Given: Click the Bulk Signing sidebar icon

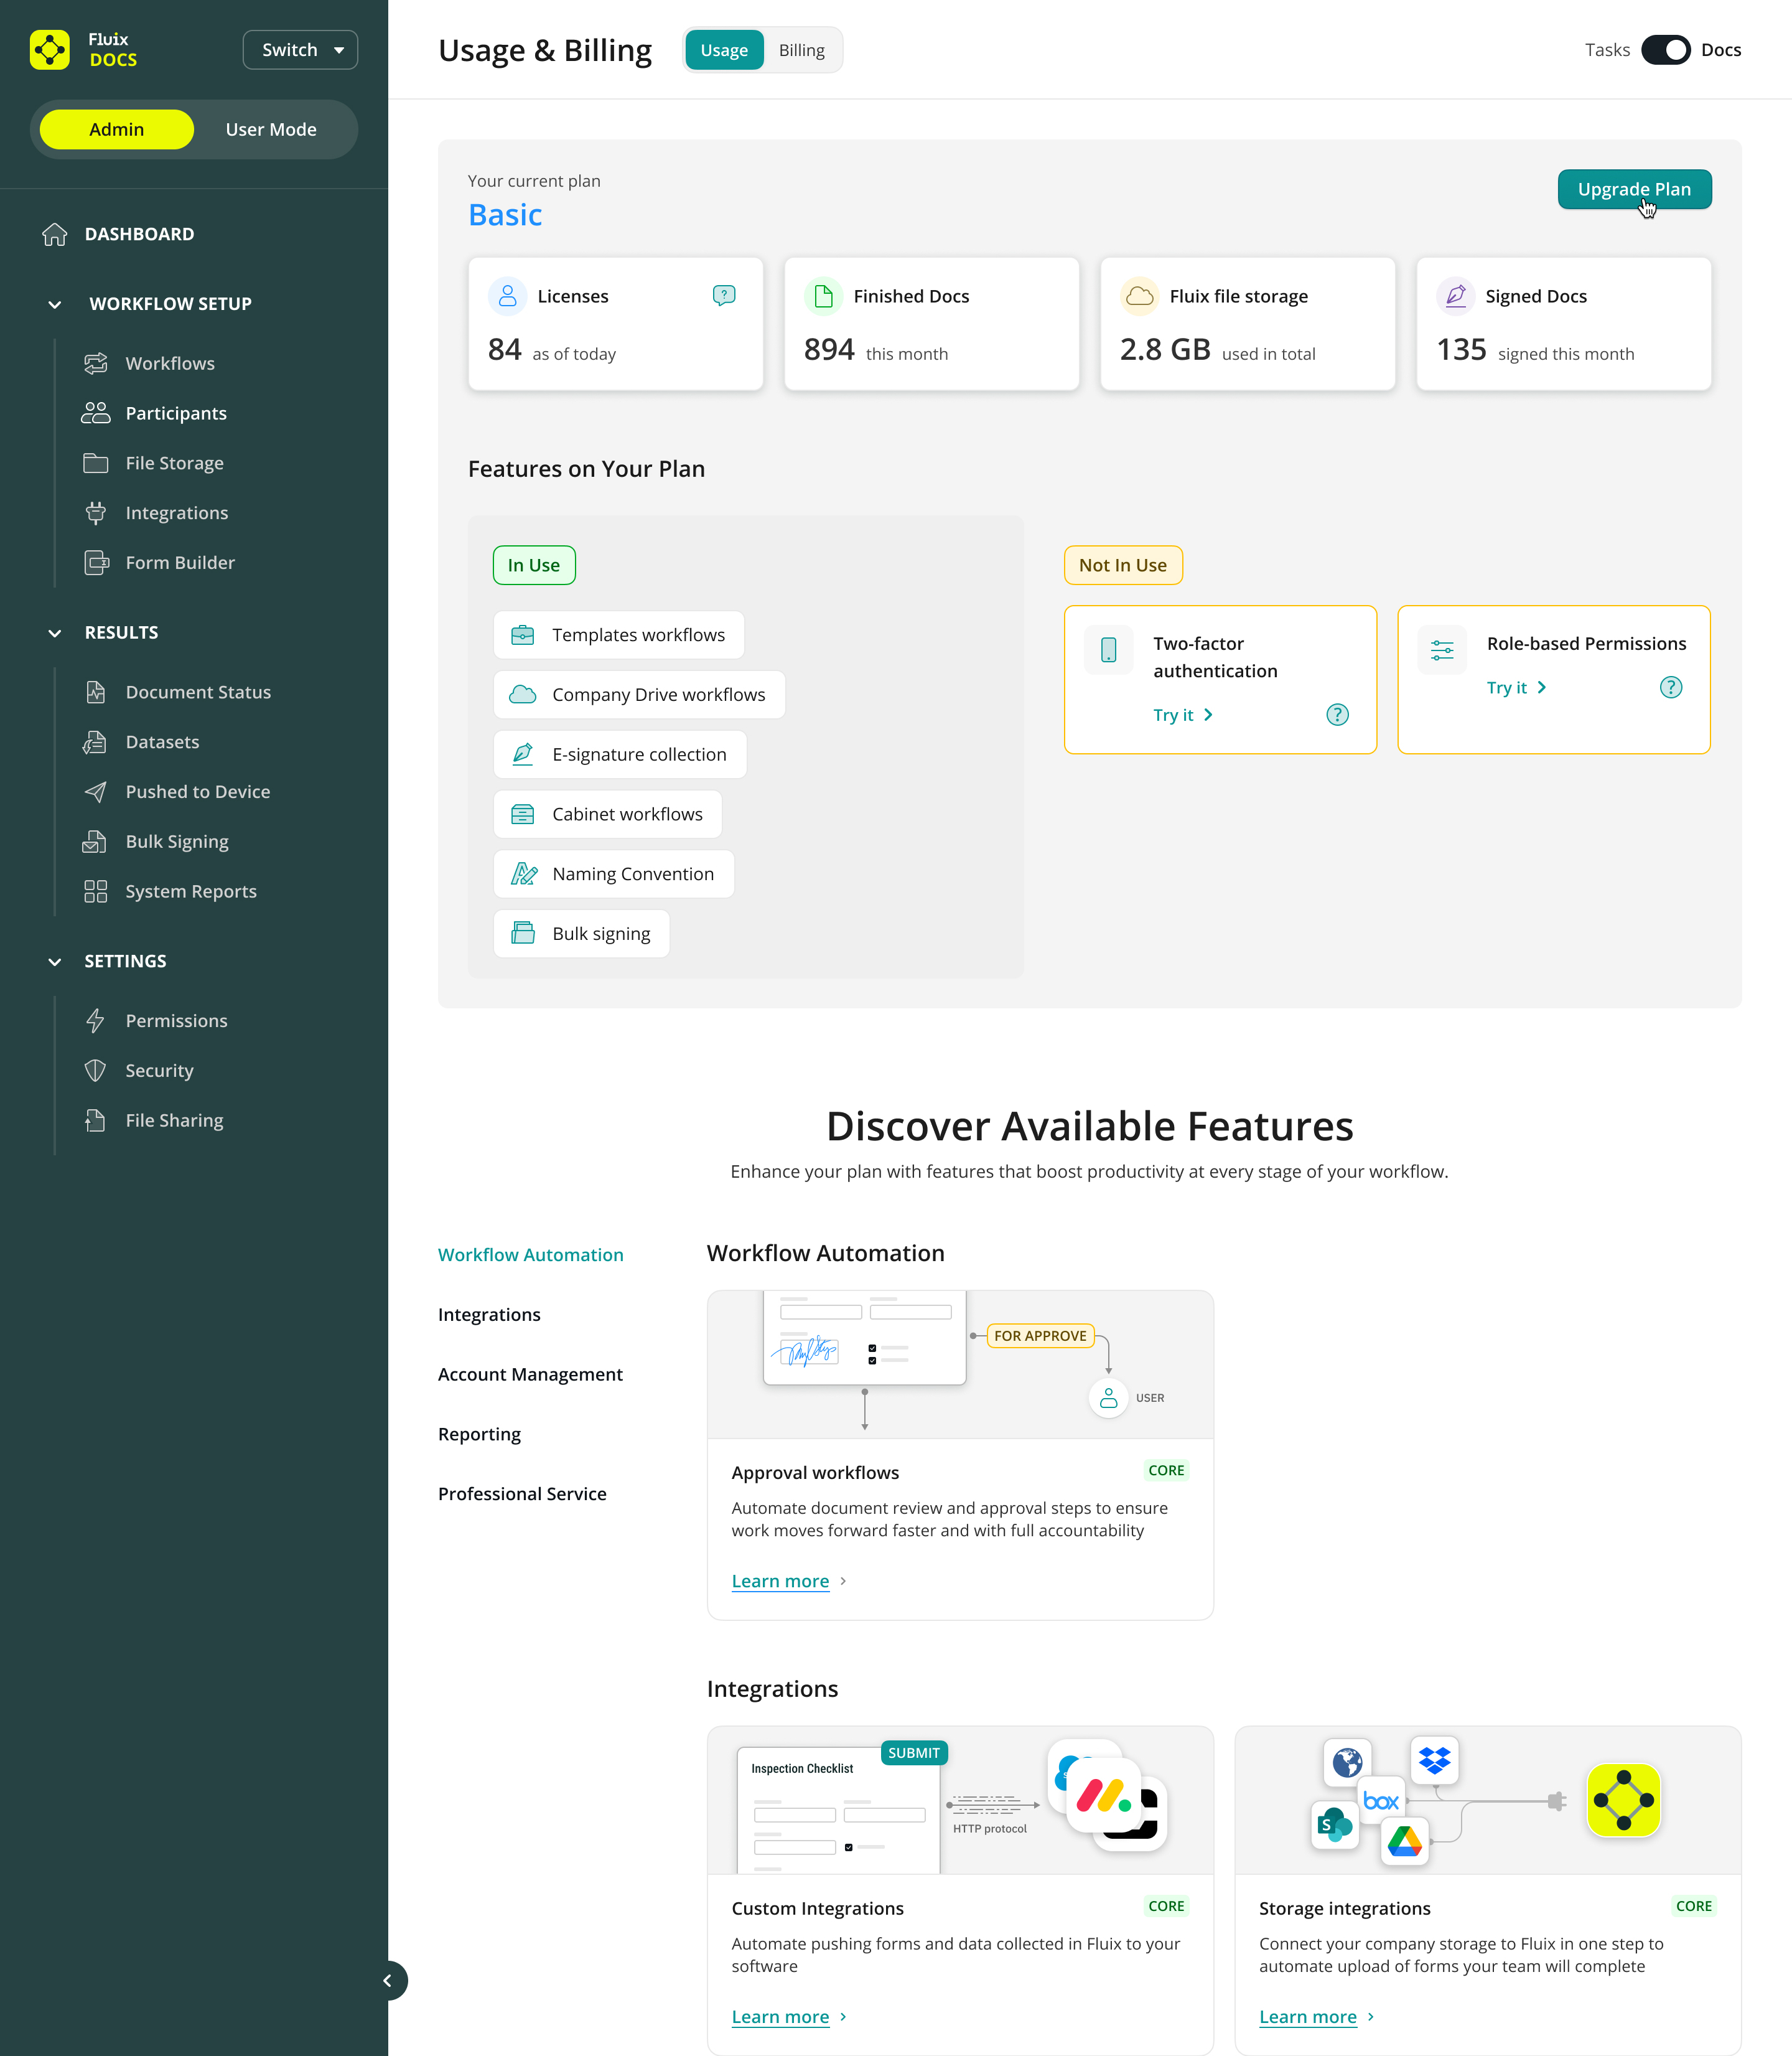Looking at the screenshot, I should pos(95,842).
